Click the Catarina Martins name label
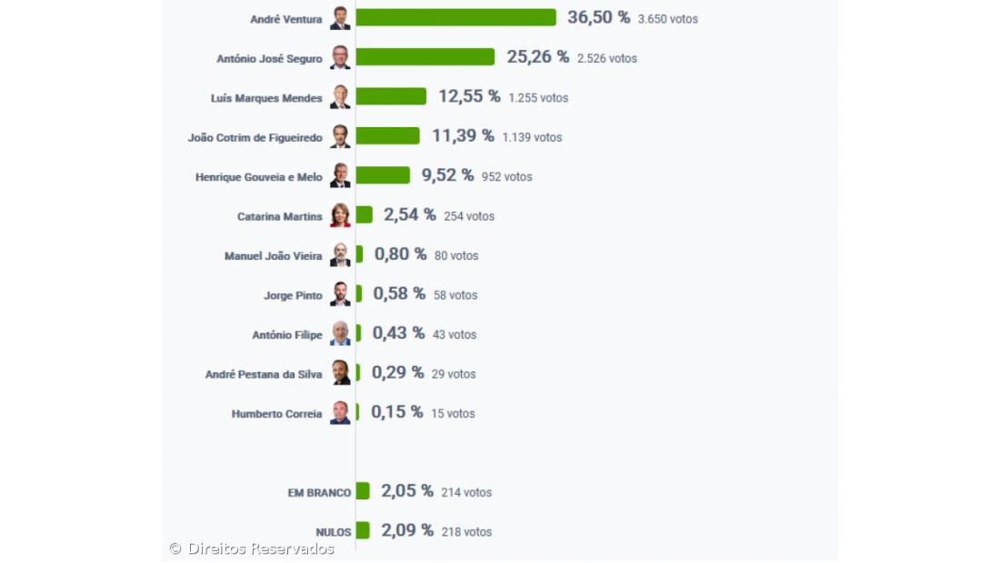This screenshot has width=1000, height=563. (x=279, y=216)
